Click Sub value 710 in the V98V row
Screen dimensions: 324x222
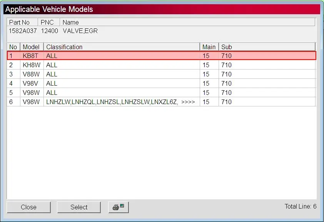[227, 84]
